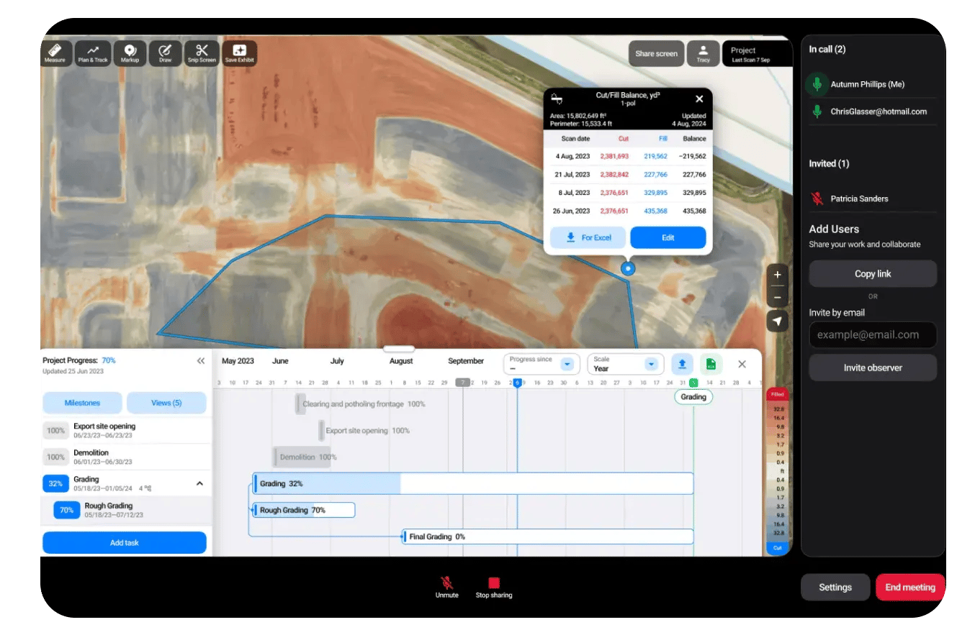Click the muted mic icon beside Patricia Sanders

[x=817, y=198]
